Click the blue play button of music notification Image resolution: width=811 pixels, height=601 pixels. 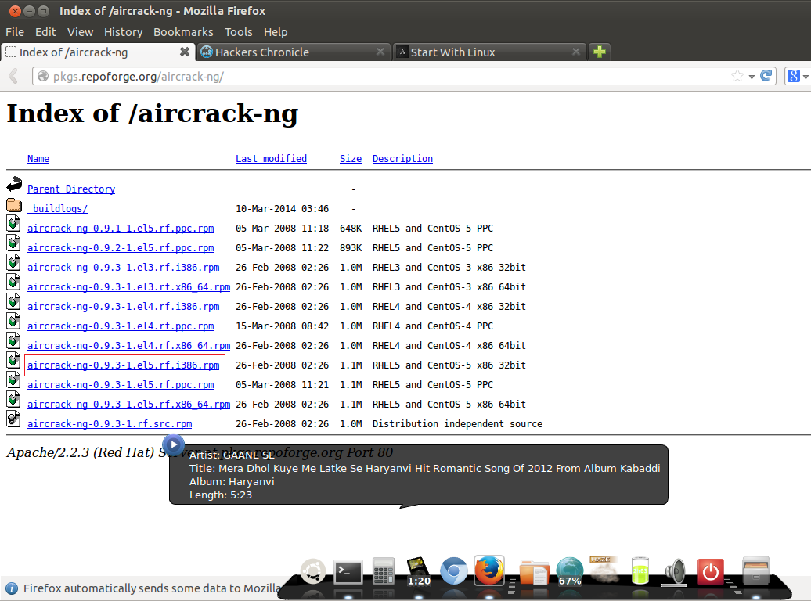point(173,444)
